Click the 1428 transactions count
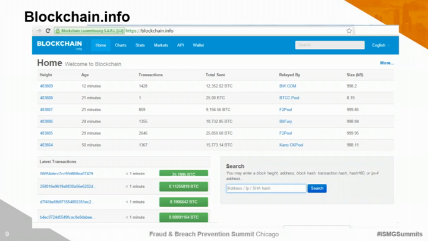Screen dimensions: 428x241 tap(143, 86)
